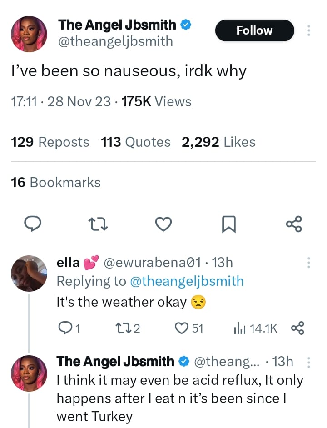Bookmark the main tweet
The width and height of the screenshot is (327, 428).
click(228, 224)
